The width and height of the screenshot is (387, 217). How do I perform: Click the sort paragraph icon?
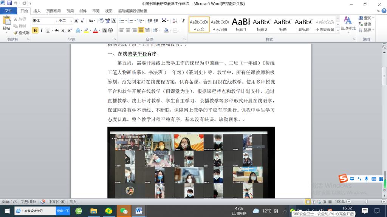point(174,21)
